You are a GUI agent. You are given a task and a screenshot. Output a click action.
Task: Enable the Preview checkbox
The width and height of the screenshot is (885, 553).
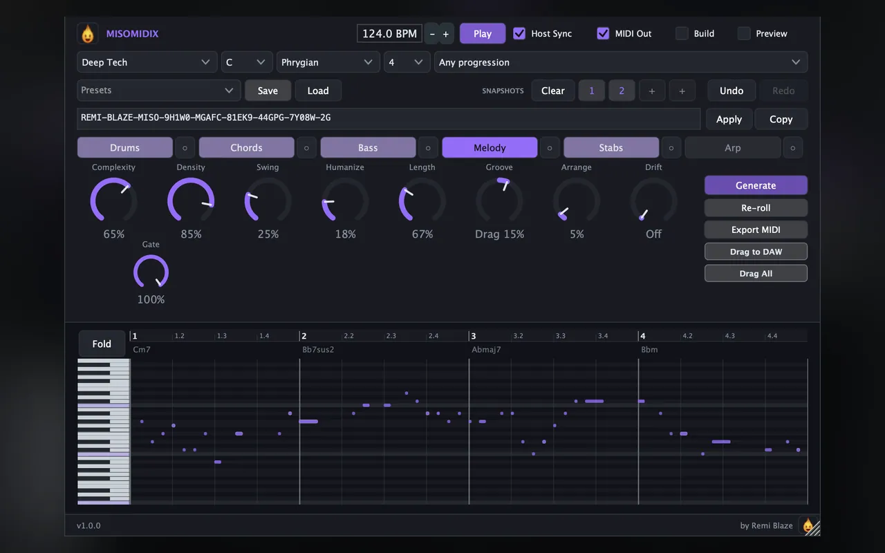point(744,33)
